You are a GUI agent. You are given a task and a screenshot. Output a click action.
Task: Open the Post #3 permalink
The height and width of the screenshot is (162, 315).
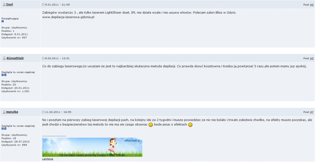(x=312, y=5)
